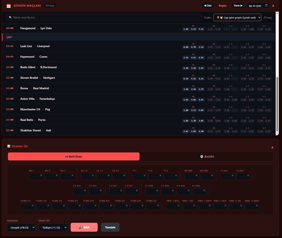The width and height of the screenshot is (282, 238).
Task: Clear KG VAR odds using its X icon
Action: tap(196, 175)
